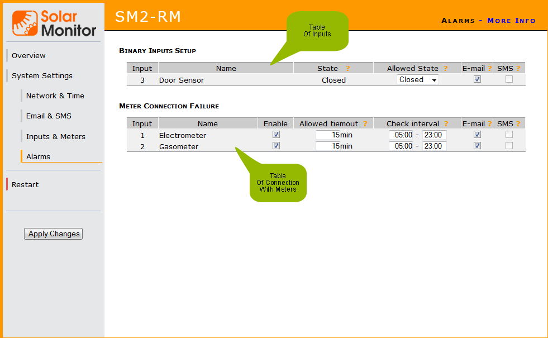Select Restart in the sidebar
548x338 pixels.
(x=25, y=184)
